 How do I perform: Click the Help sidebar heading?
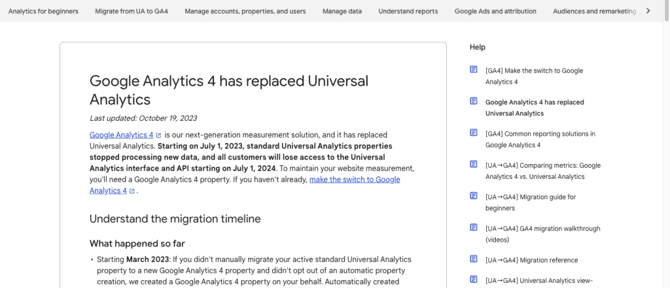[x=477, y=47]
